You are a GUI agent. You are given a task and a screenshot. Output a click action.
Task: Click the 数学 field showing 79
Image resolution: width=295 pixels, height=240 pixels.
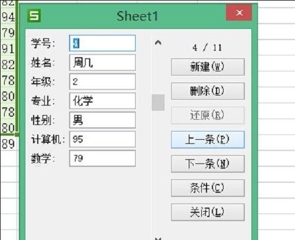[103, 159]
